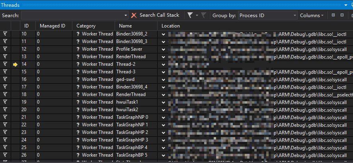Viewport: 353px width, 163px height.
Task: Flag the ged-swd thread
Action: tap(5, 79)
